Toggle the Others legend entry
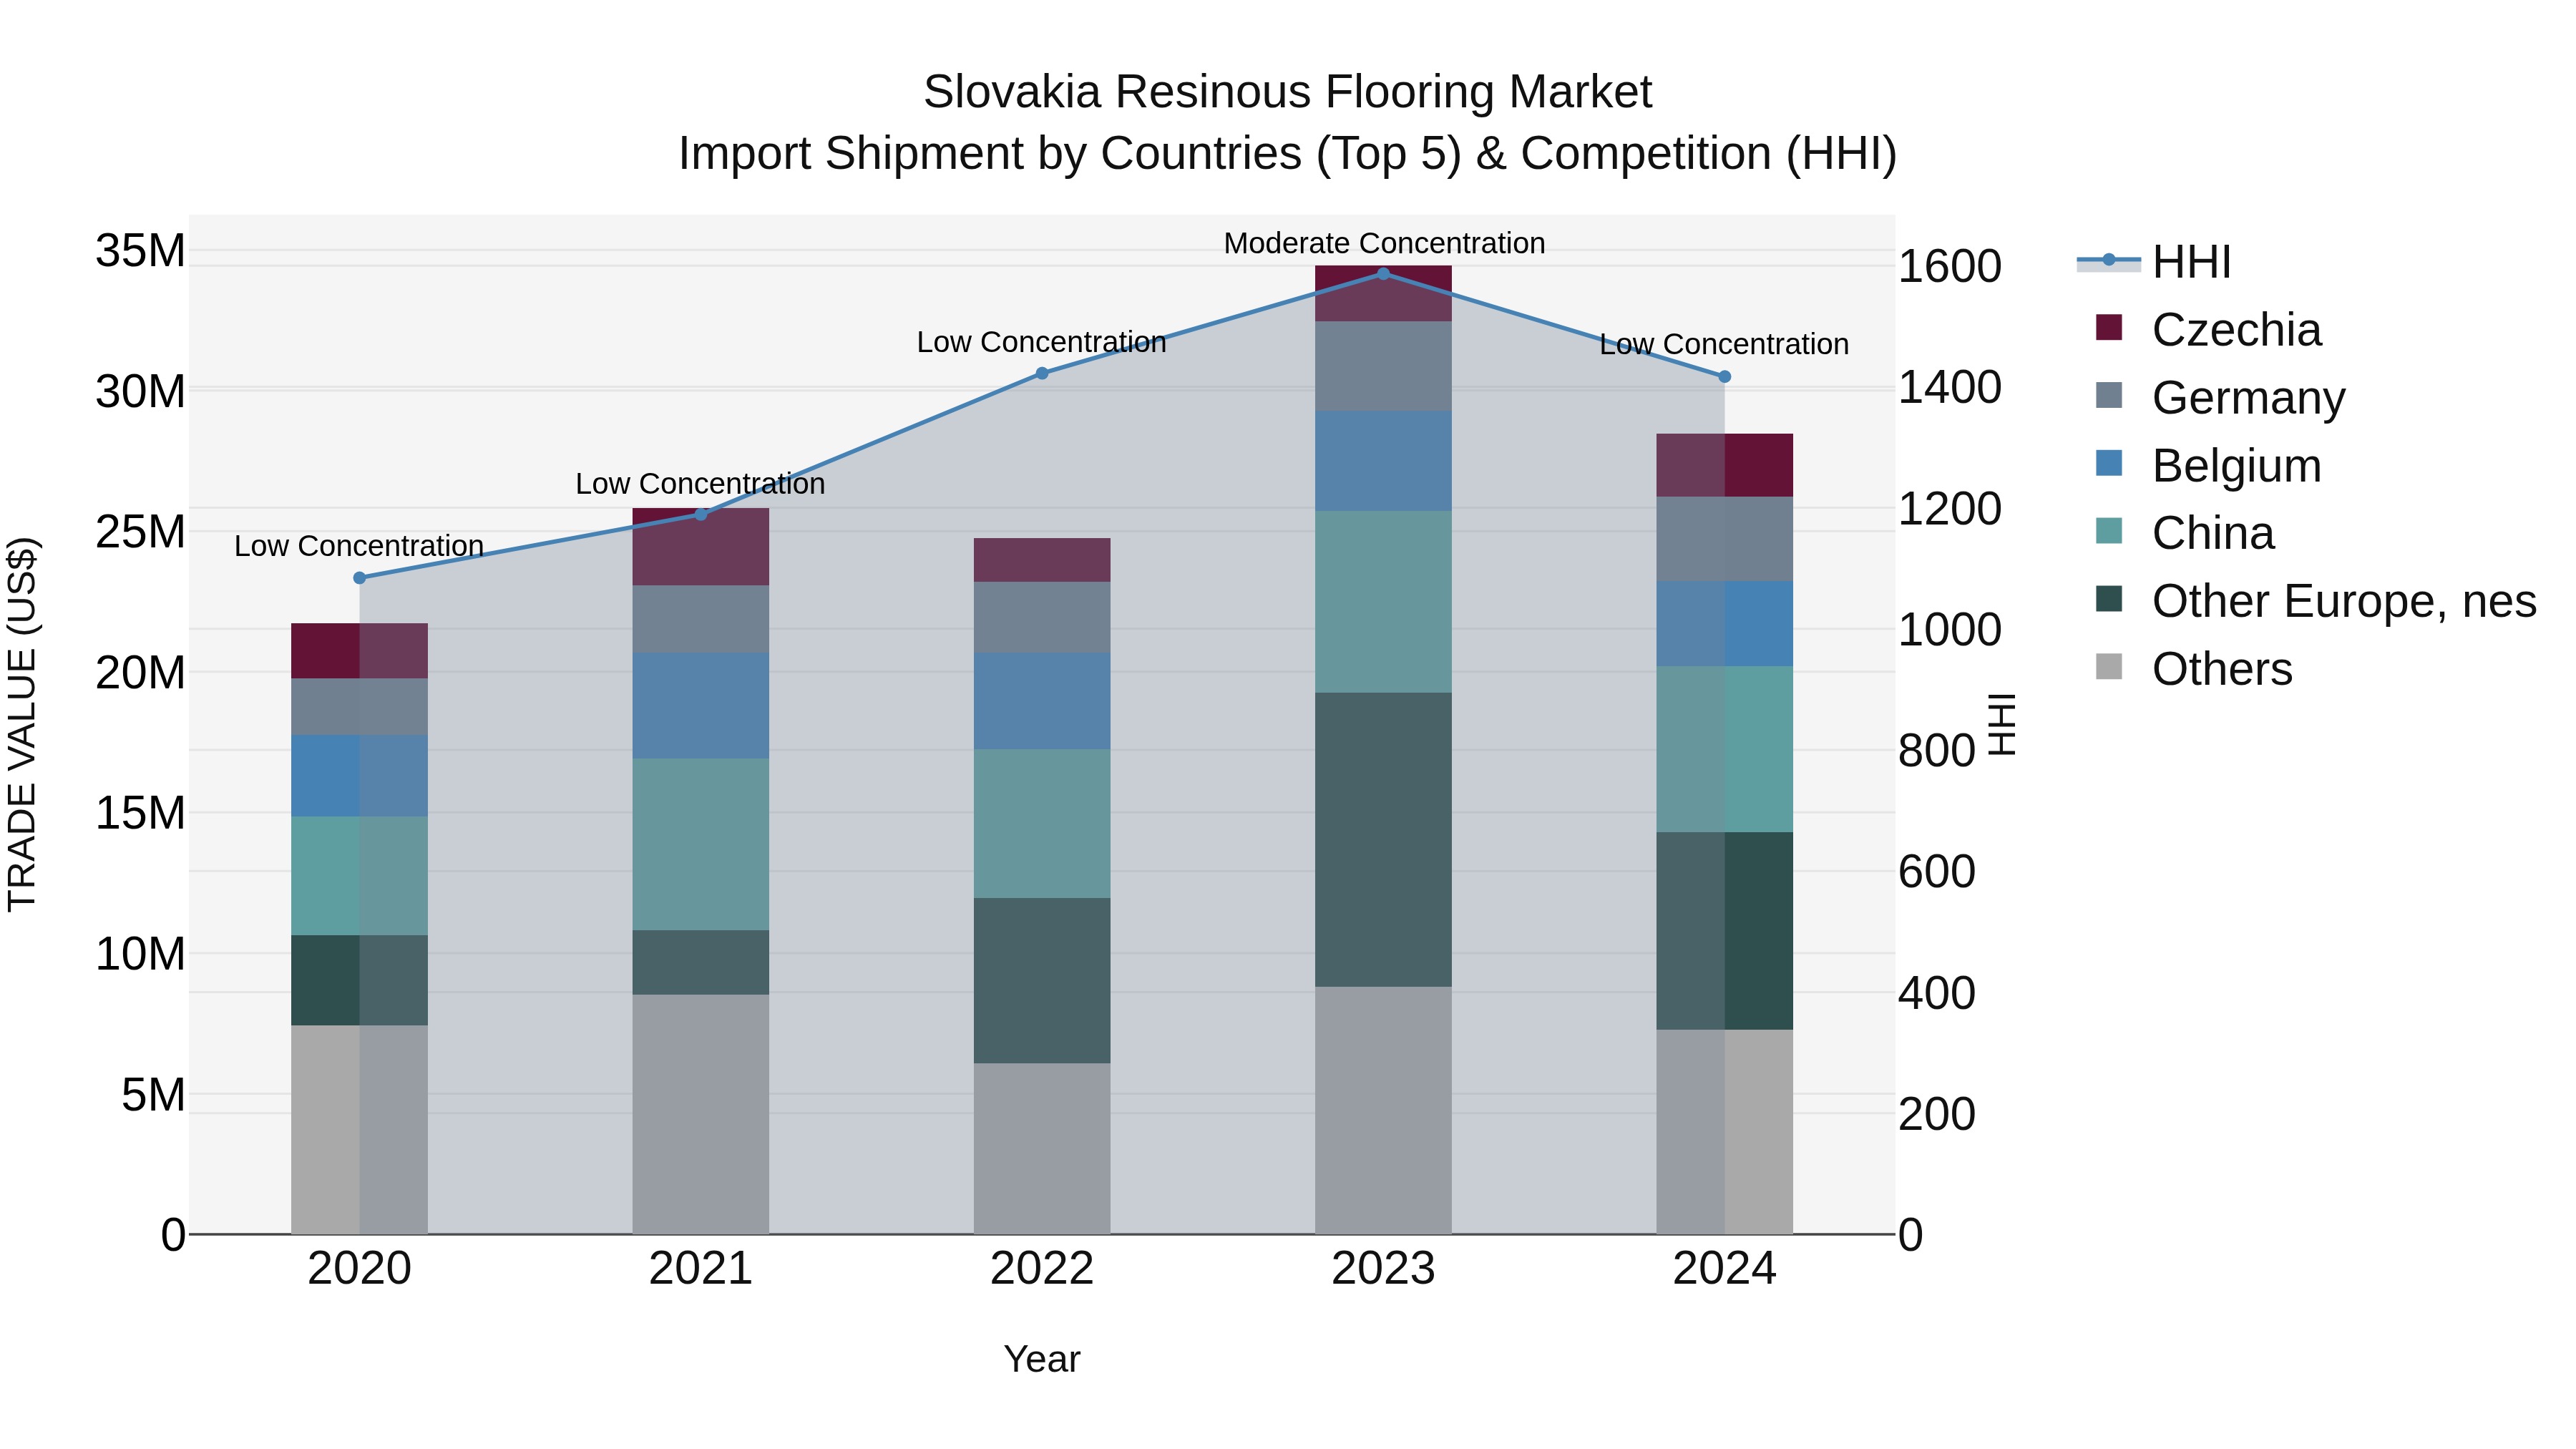Viewport: 2576px width, 1449px height. click(x=2194, y=669)
